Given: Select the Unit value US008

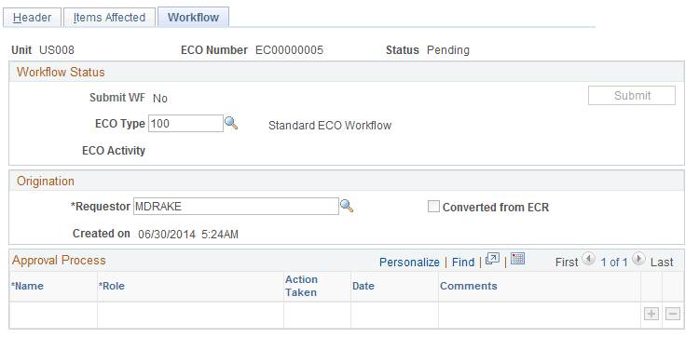Looking at the screenshot, I should pyautogui.click(x=57, y=50).
